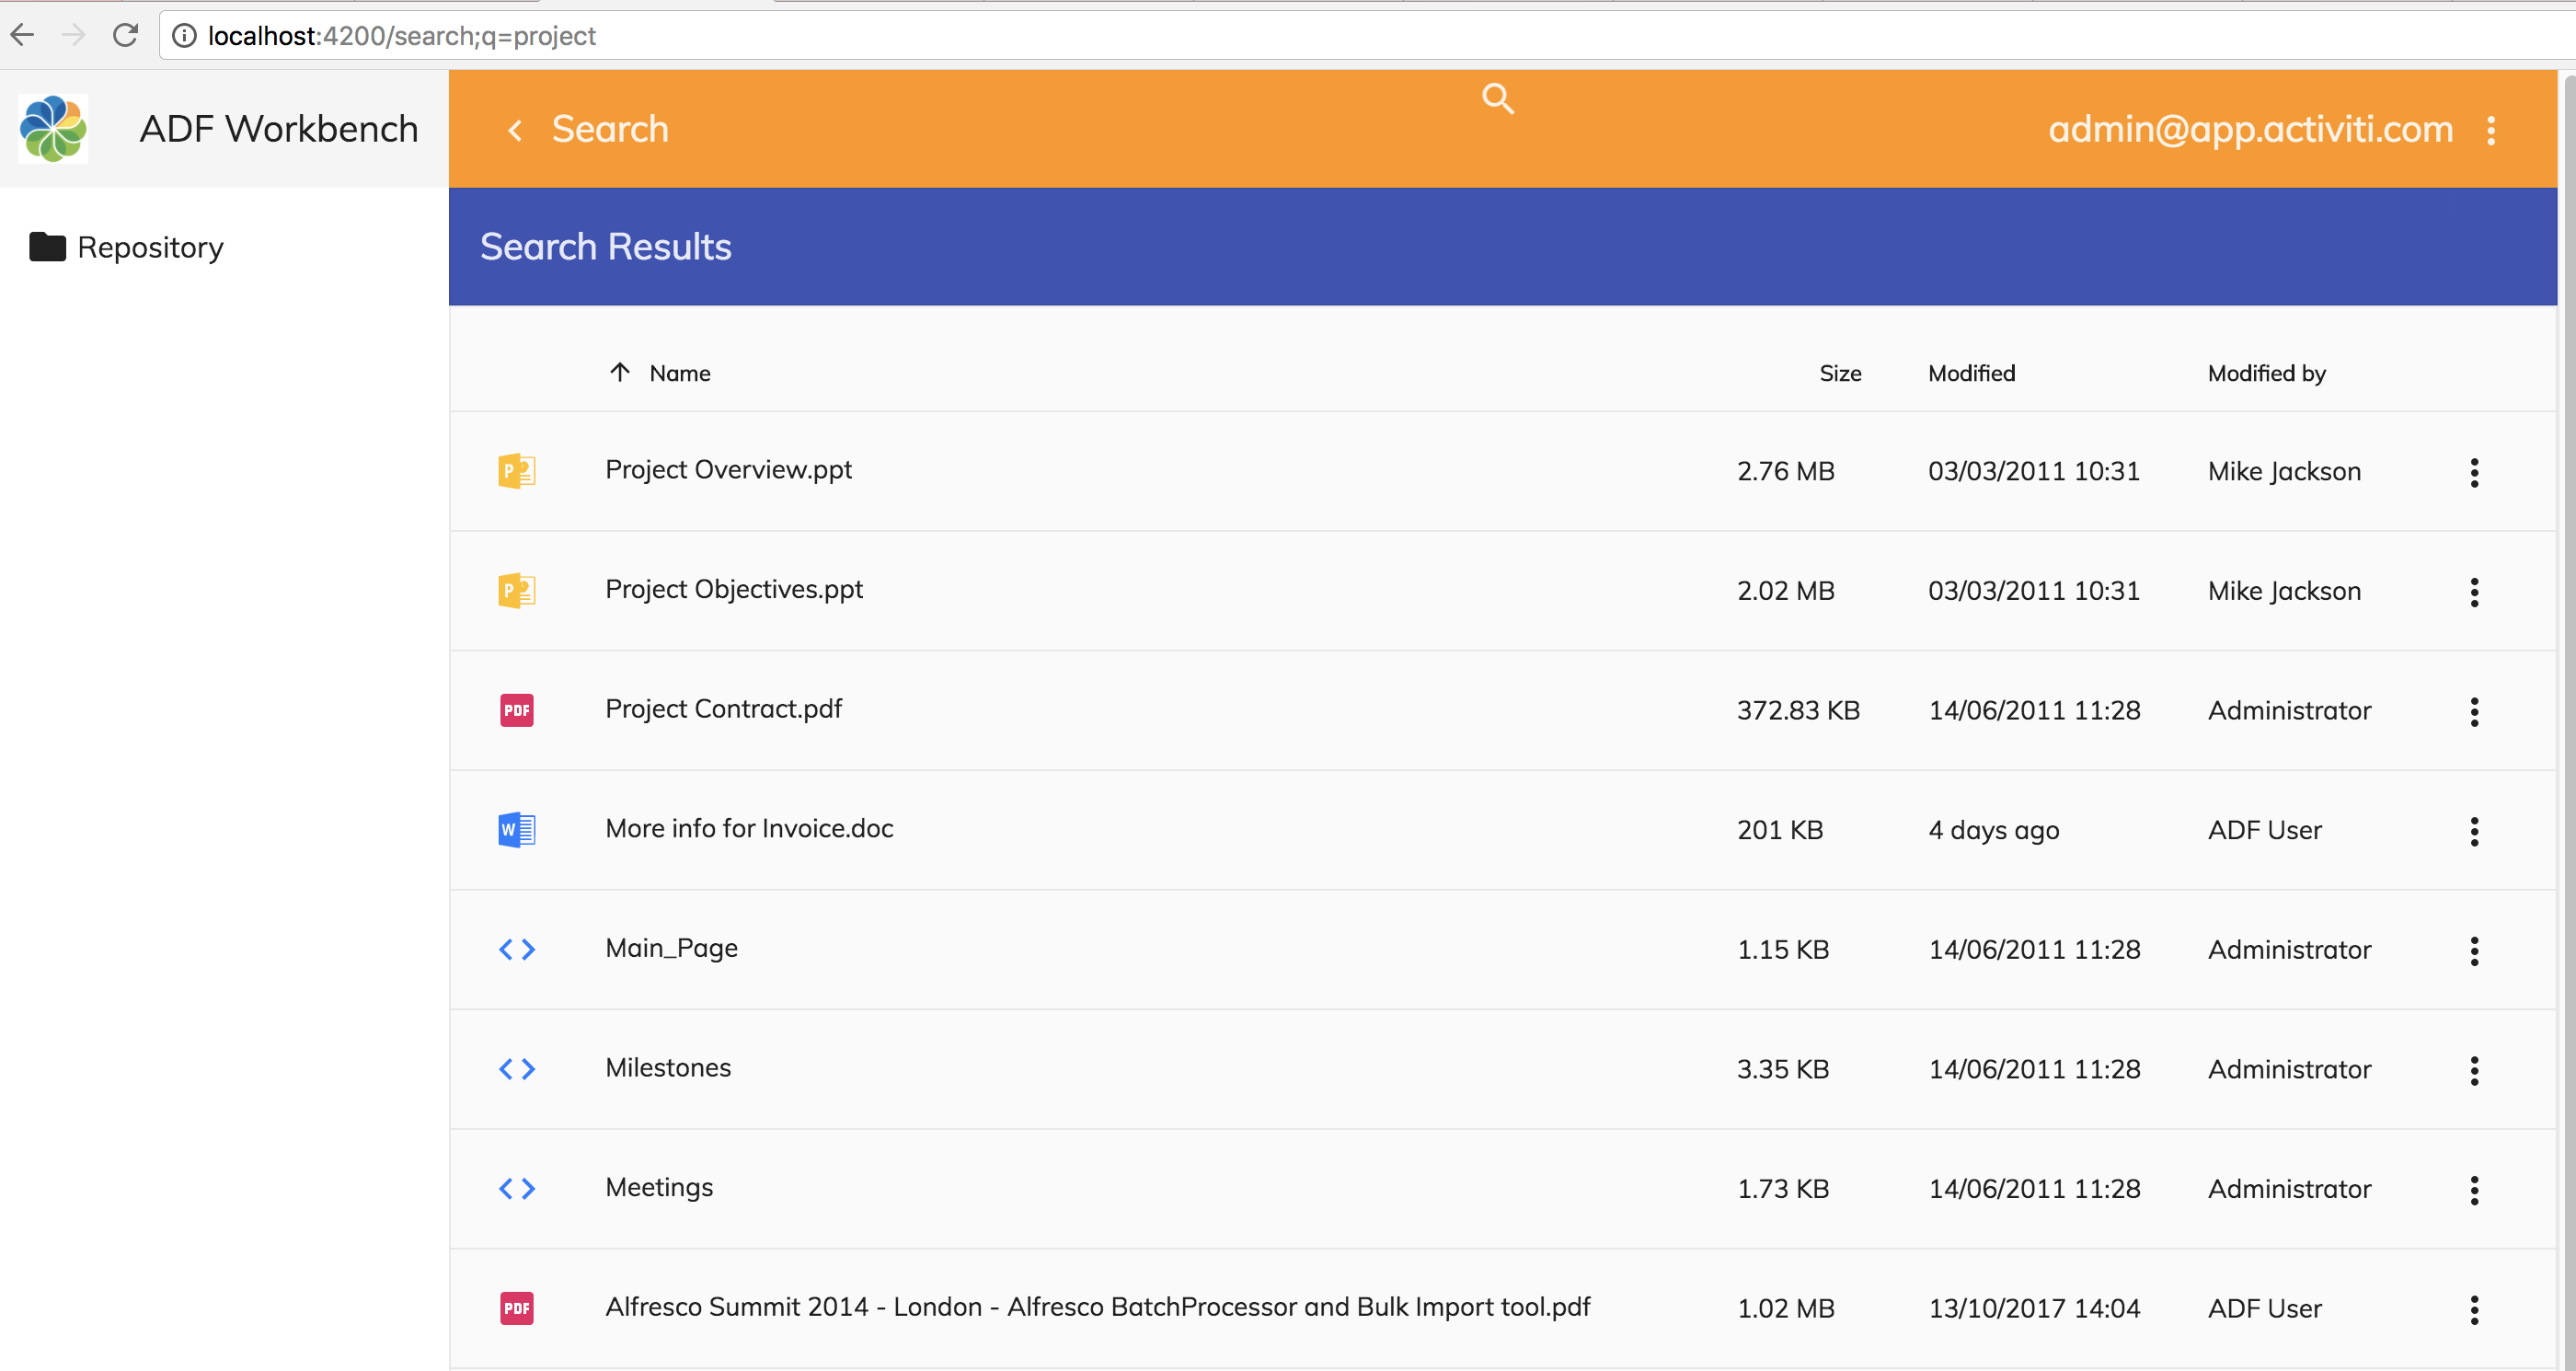The width and height of the screenshot is (2576, 1371).
Task: Click the code icon beside Meetings
Action: [x=516, y=1188]
